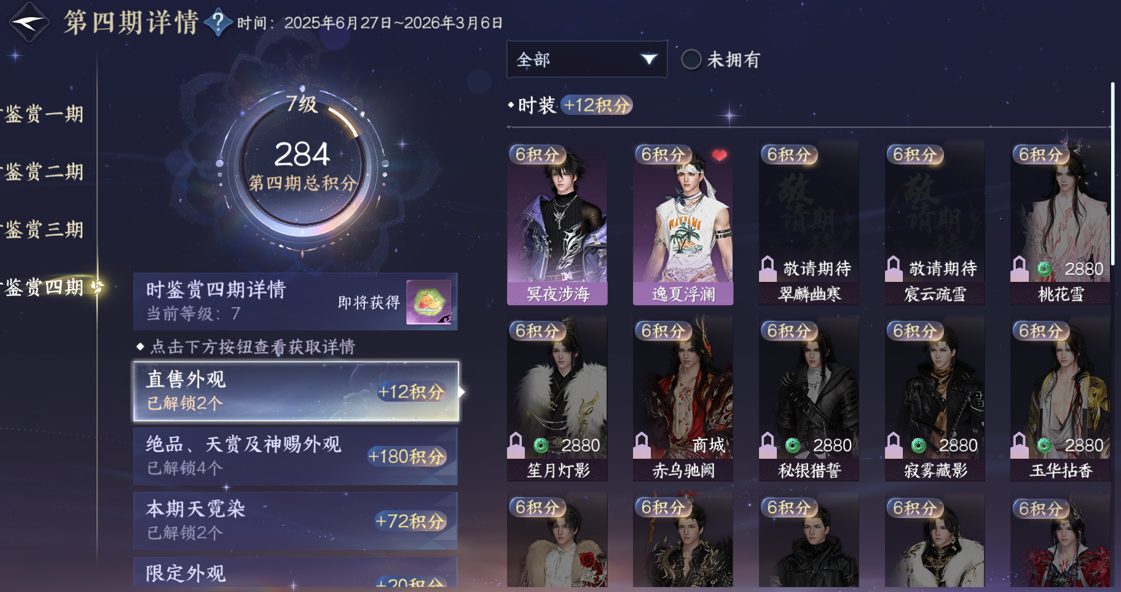Switch to 鉴赏一期 tab

43,114
